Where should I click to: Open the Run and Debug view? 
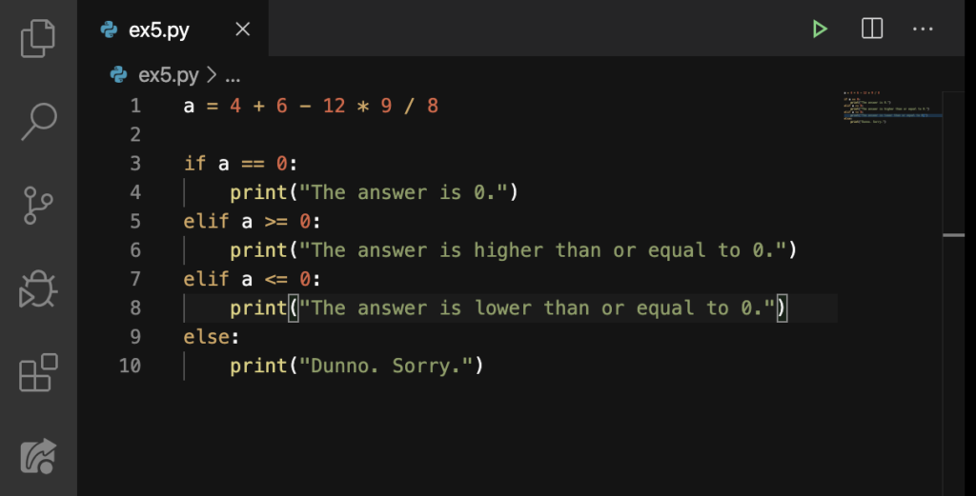coord(38,289)
